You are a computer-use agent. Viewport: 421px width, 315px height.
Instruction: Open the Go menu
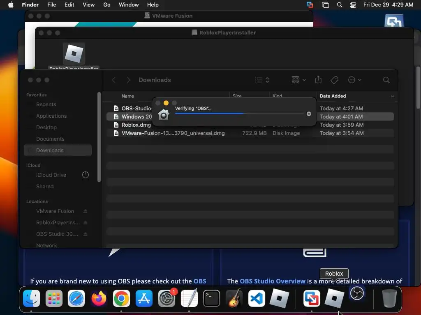[x=107, y=5]
